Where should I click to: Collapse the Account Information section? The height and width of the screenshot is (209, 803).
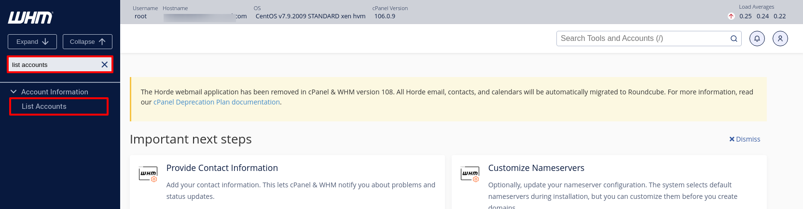[14, 91]
